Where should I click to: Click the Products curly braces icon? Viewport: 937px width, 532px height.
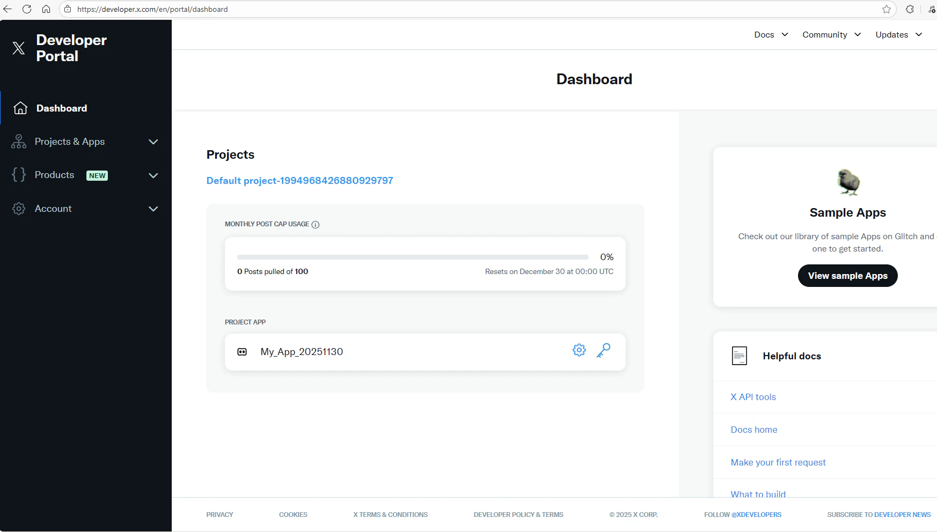(19, 175)
